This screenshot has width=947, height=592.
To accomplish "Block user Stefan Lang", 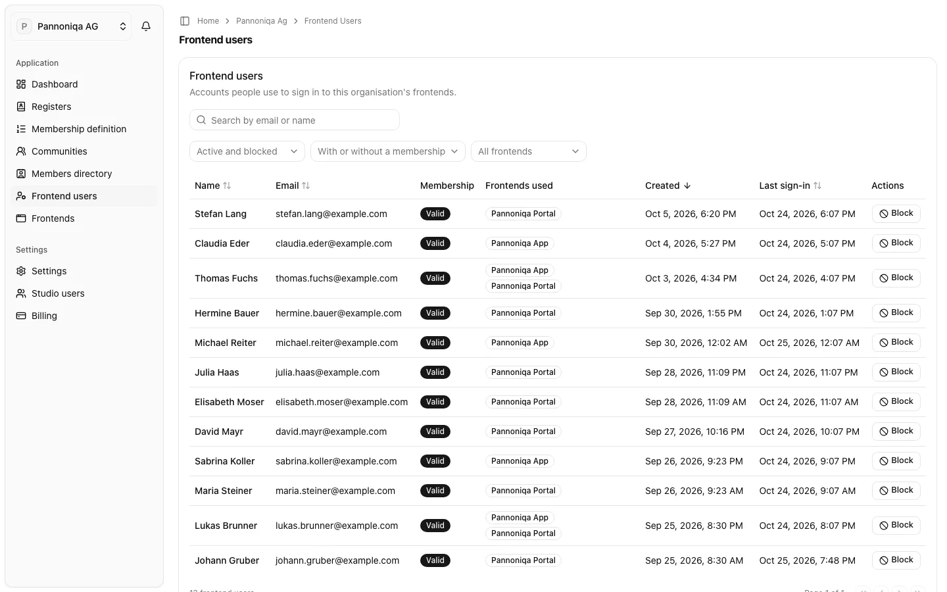I will coord(896,213).
